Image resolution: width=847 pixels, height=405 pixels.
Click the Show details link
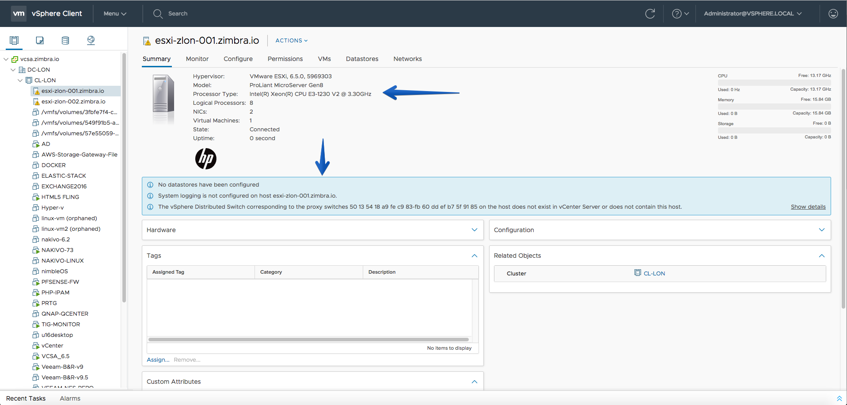click(x=808, y=207)
